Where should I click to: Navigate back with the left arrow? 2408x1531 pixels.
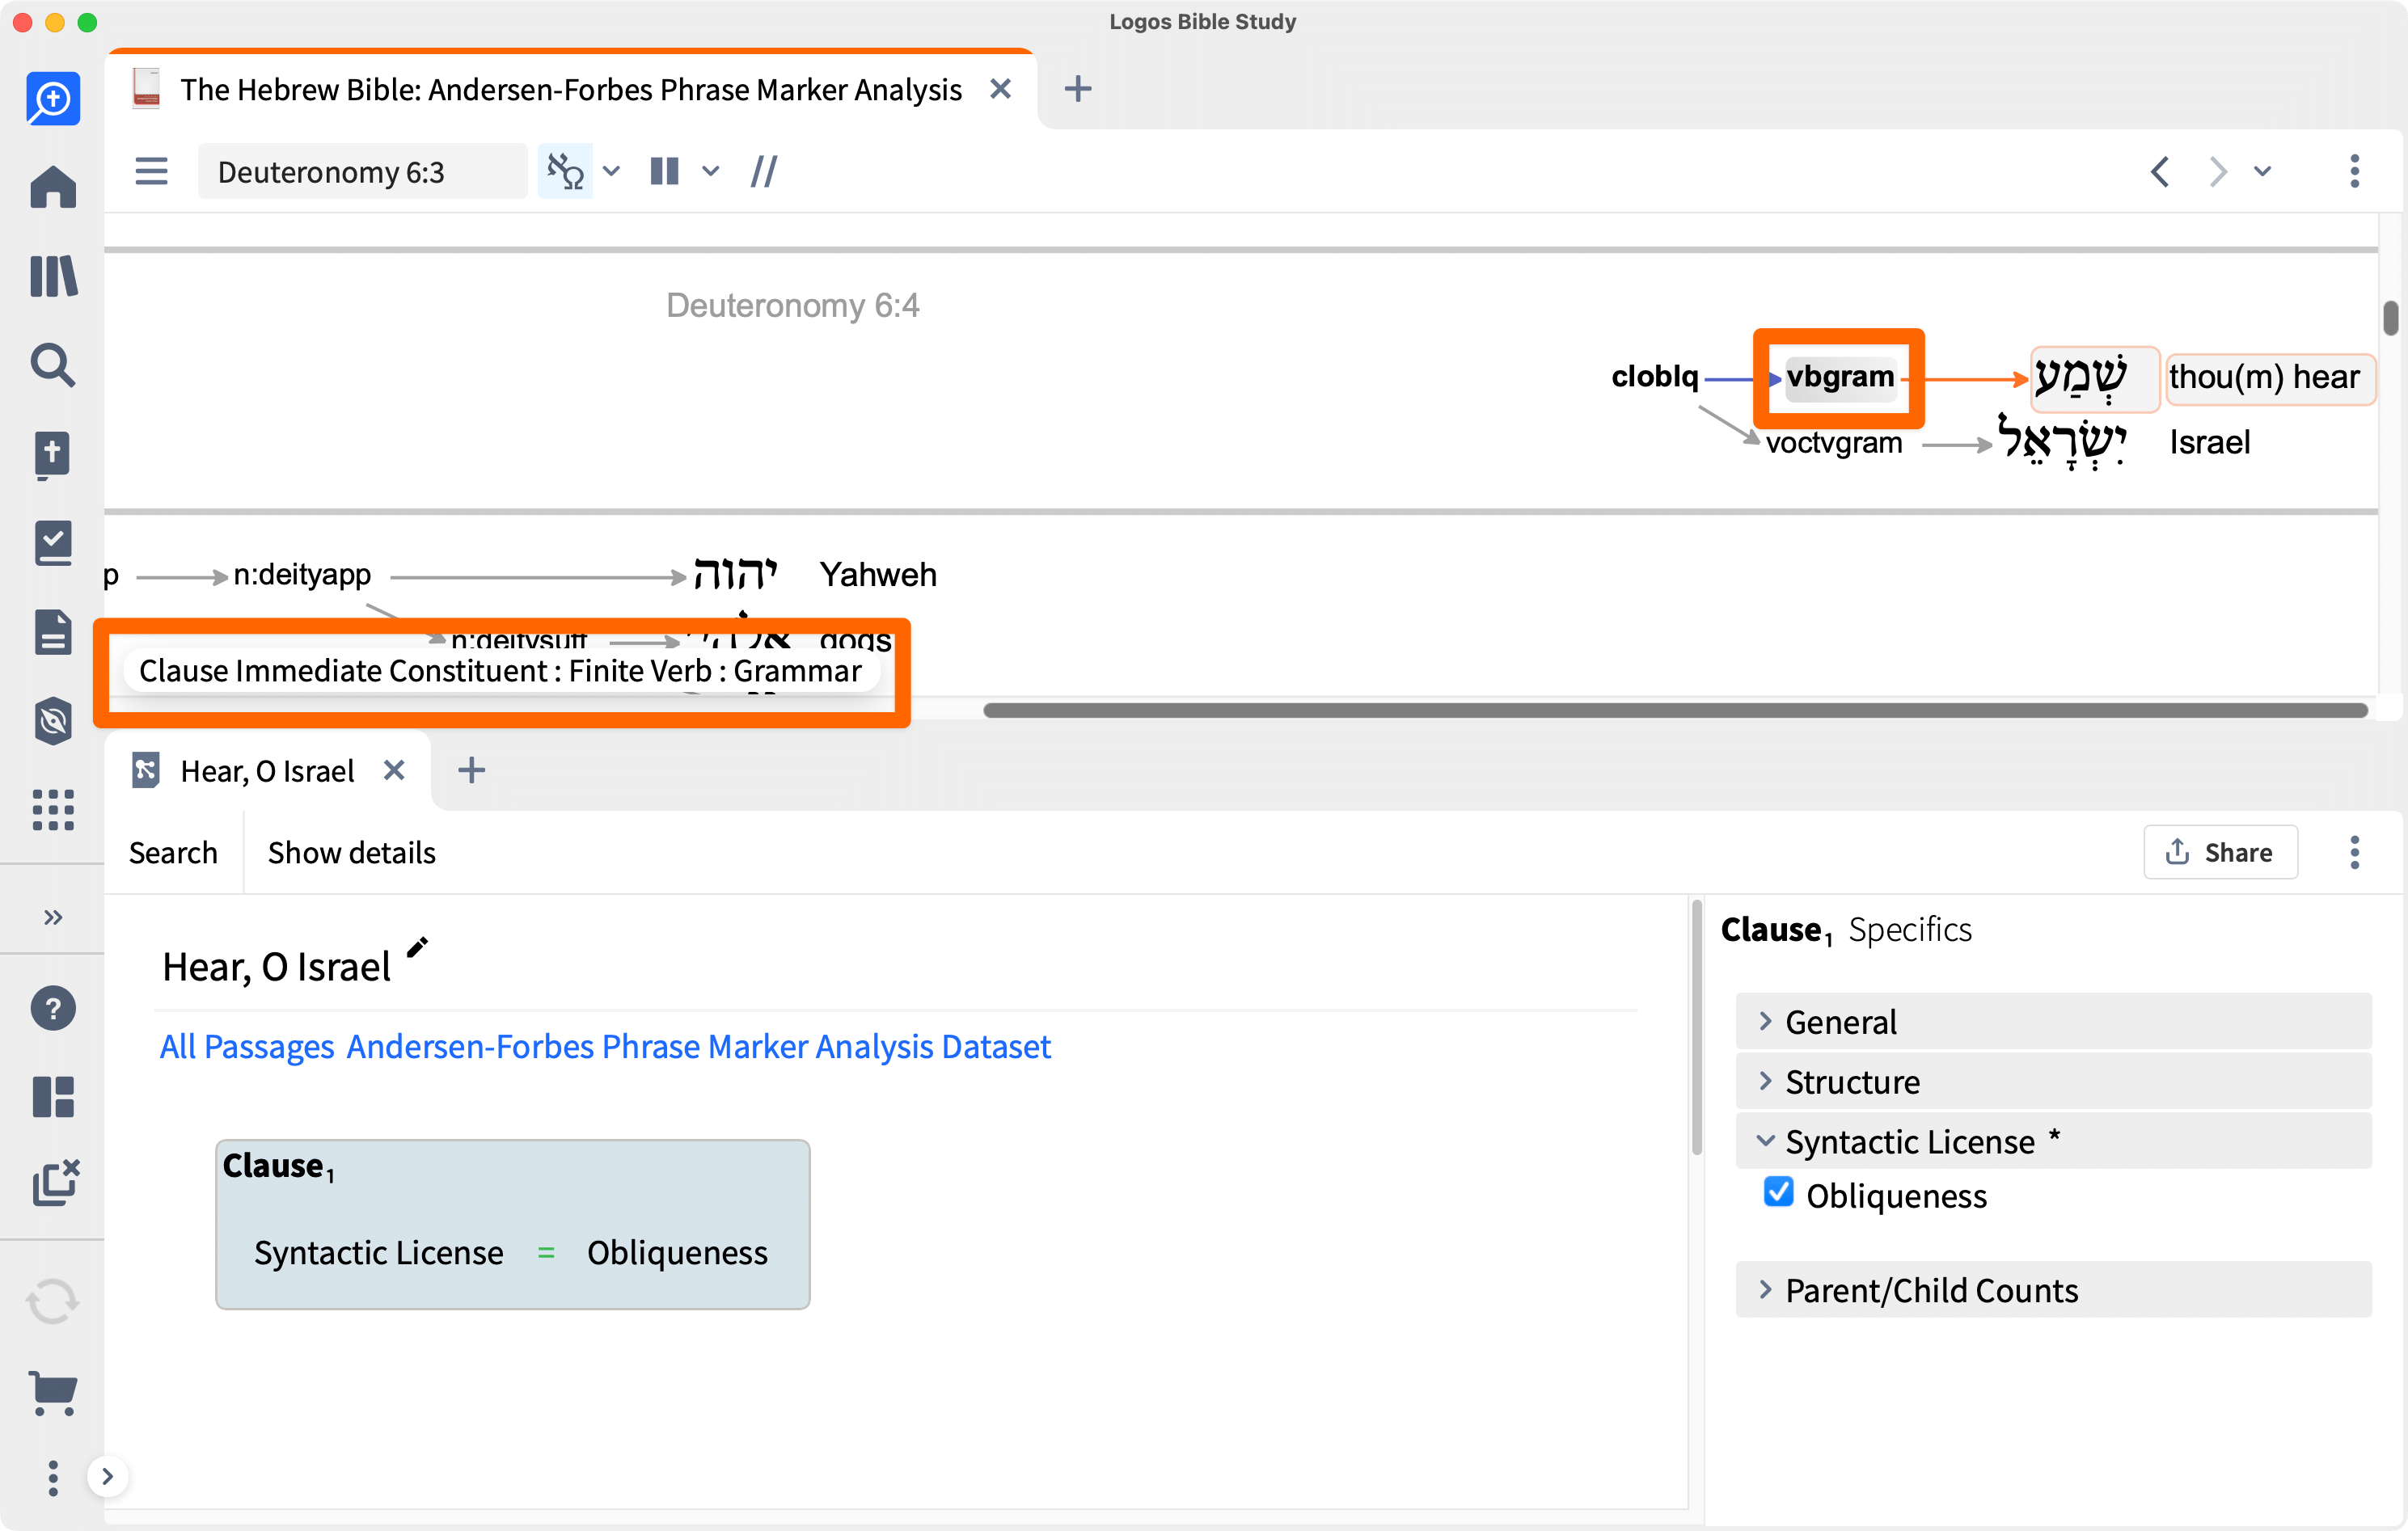click(x=2160, y=171)
